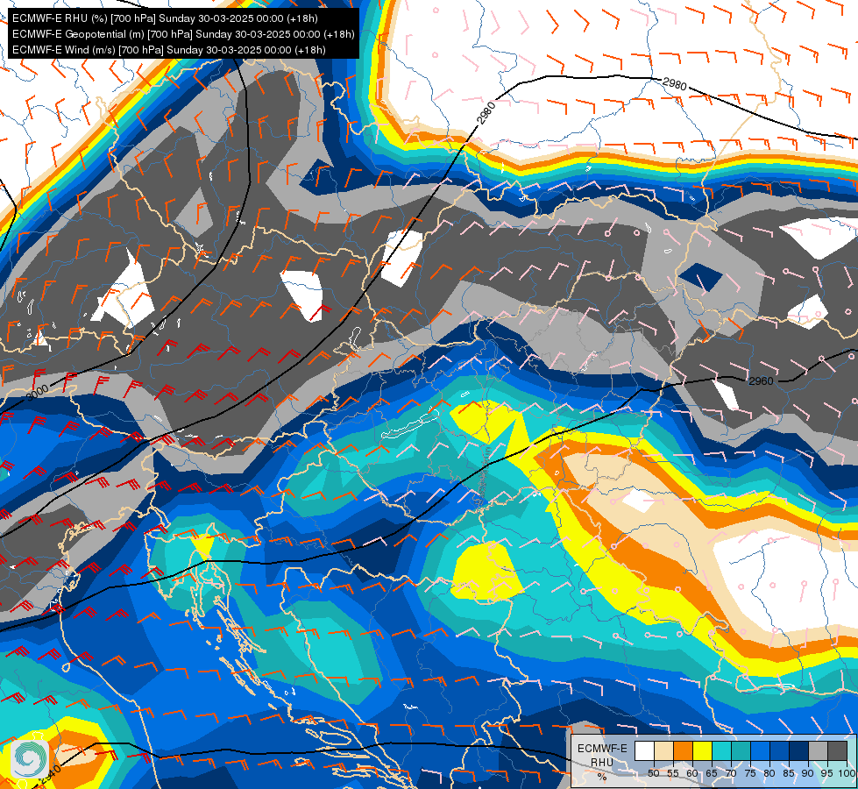Click the legend value 90
The height and width of the screenshot is (789, 858).
(808, 773)
